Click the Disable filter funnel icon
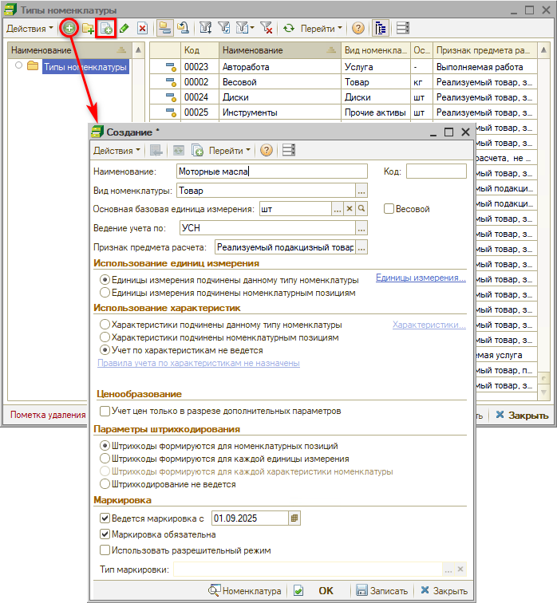 pyautogui.click(x=268, y=28)
